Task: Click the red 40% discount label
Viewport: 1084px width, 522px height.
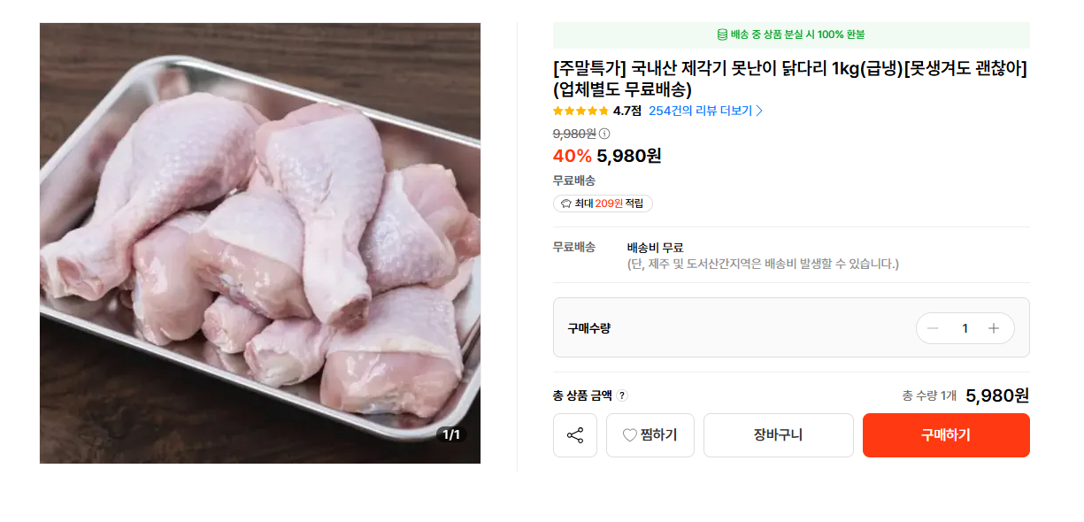Action: pyautogui.click(x=572, y=157)
